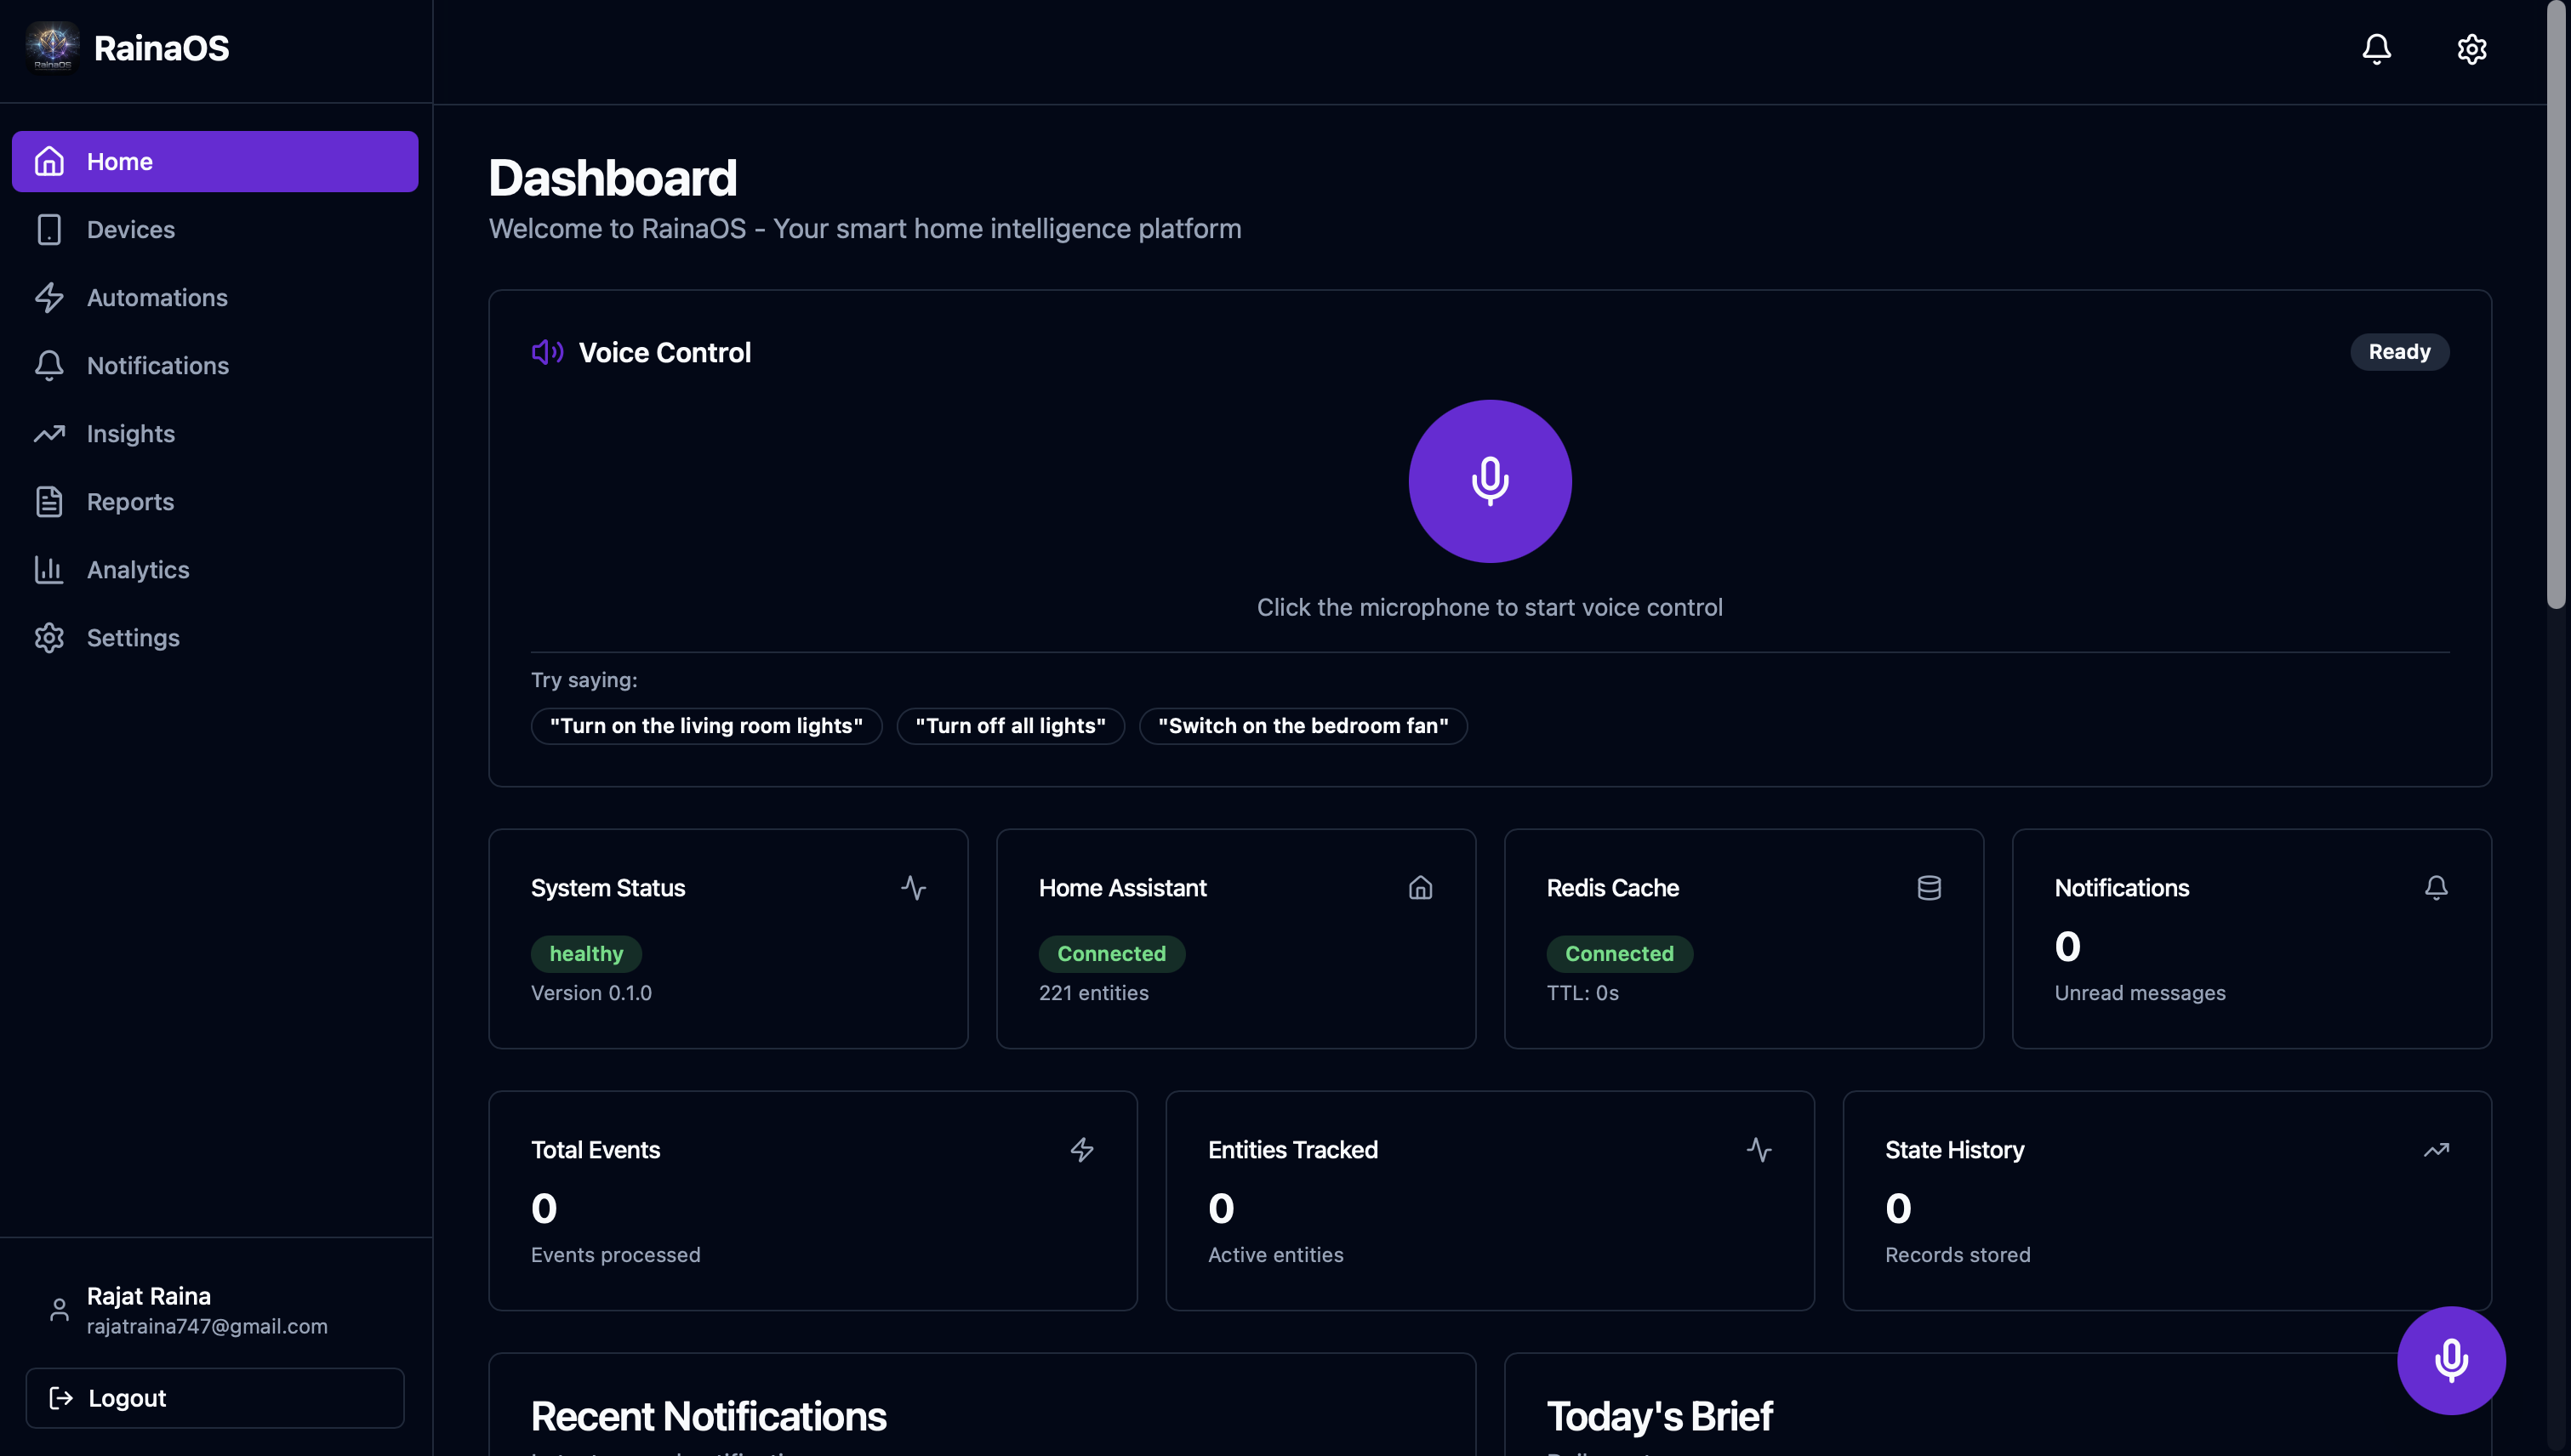Select the Devices icon in the sidebar

tap(50, 229)
